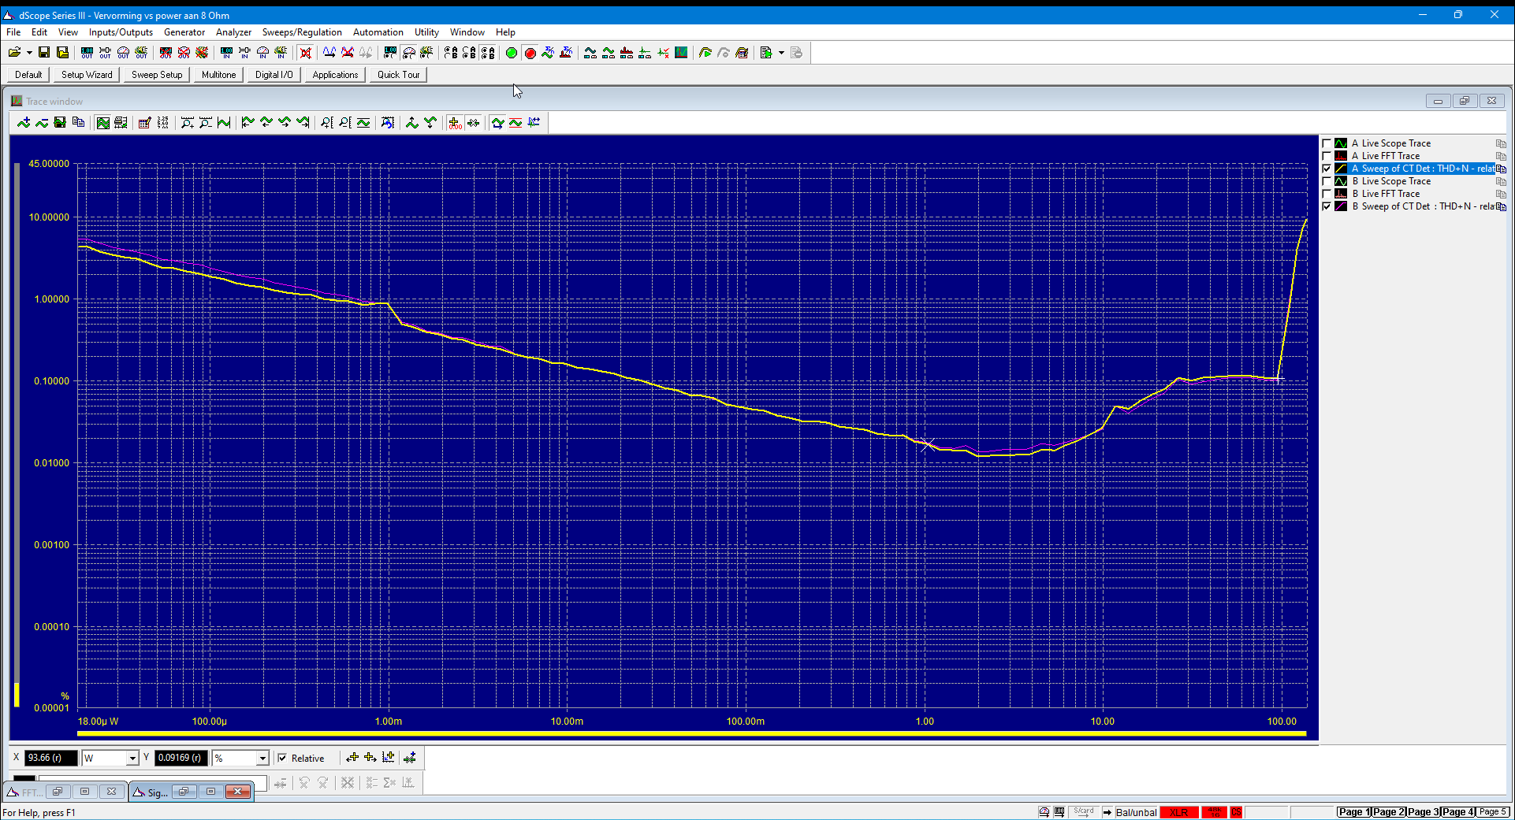Screen dimensions: 1515x820
Task: Click the Save floppy disk icon
Action: pos(44,53)
